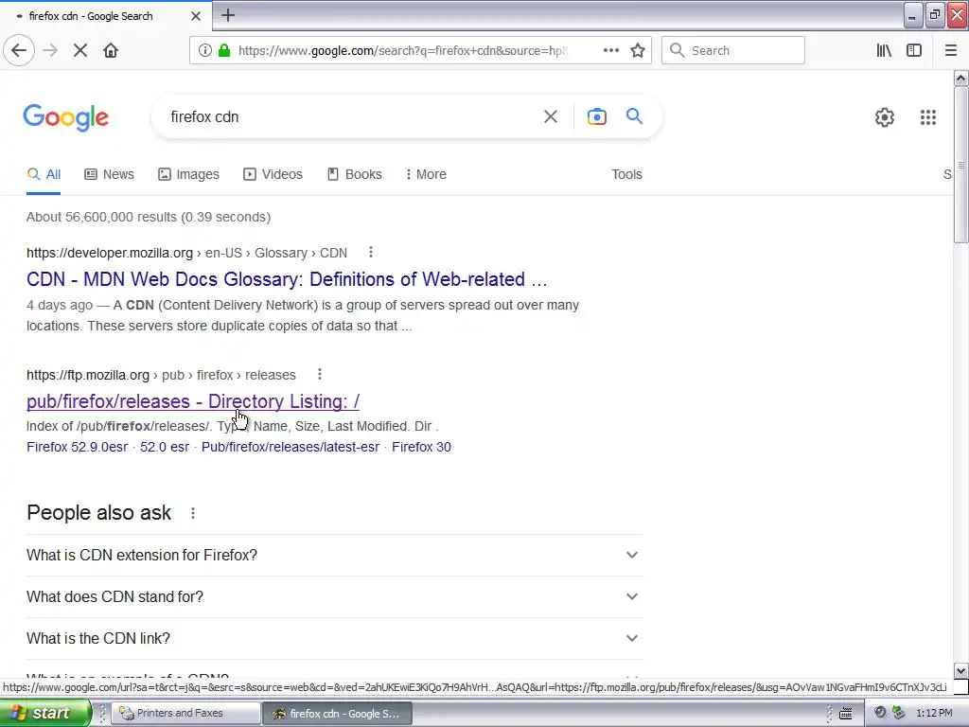
Task: Expand 'What is CDN extension for Firefox?'
Action: pos(334,555)
